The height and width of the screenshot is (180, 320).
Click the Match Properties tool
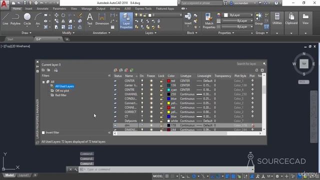[x=209, y=21]
